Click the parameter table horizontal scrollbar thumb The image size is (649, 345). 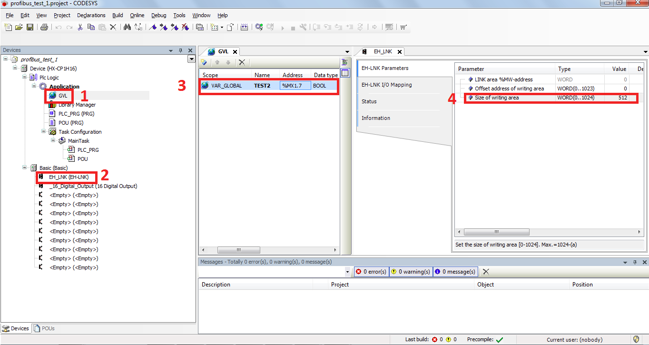pyautogui.click(x=496, y=232)
